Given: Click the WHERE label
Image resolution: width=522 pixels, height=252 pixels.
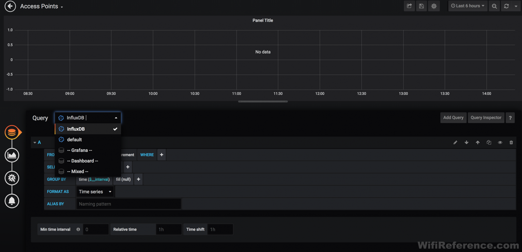Looking at the screenshot, I should [147, 155].
